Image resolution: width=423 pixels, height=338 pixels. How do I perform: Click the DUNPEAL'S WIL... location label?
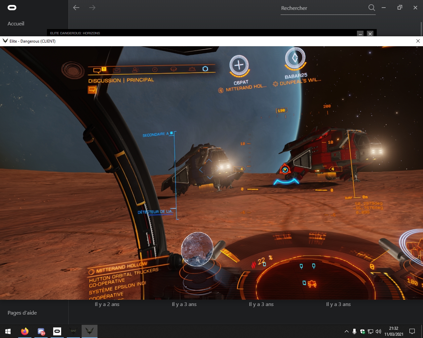300,82
